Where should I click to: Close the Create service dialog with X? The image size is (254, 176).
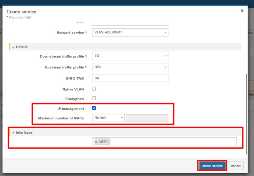[x=242, y=11]
